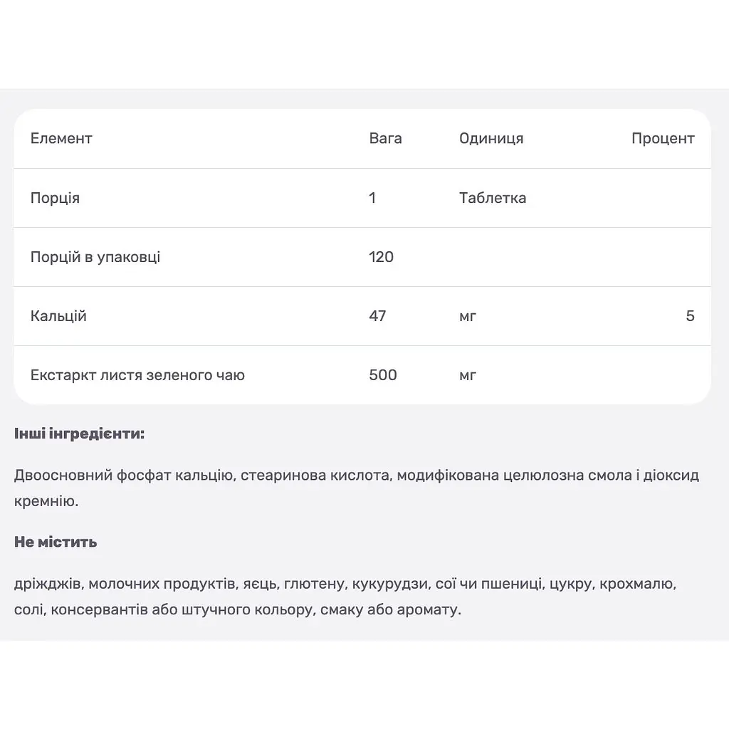The image size is (729, 729).
Task: Click the Вага column header
Action: click(x=385, y=138)
